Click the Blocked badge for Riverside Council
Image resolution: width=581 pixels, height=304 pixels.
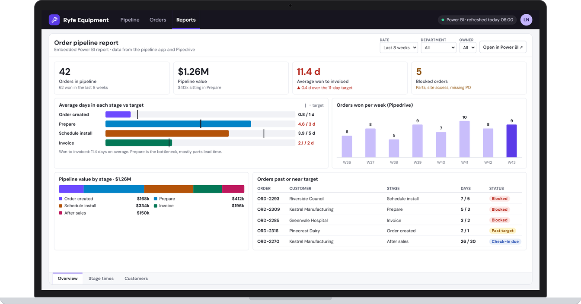499,199
